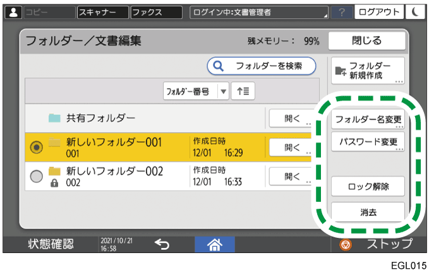Click the orange Stop icon
The image size is (429, 272).
(346, 244)
